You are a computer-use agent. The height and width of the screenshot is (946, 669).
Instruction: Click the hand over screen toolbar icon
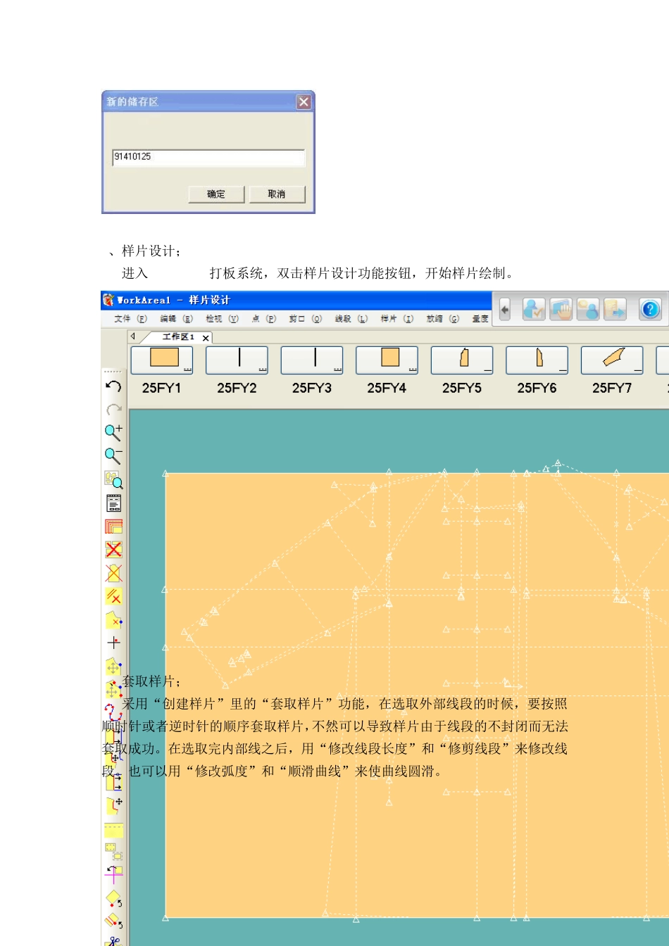[x=561, y=309]
